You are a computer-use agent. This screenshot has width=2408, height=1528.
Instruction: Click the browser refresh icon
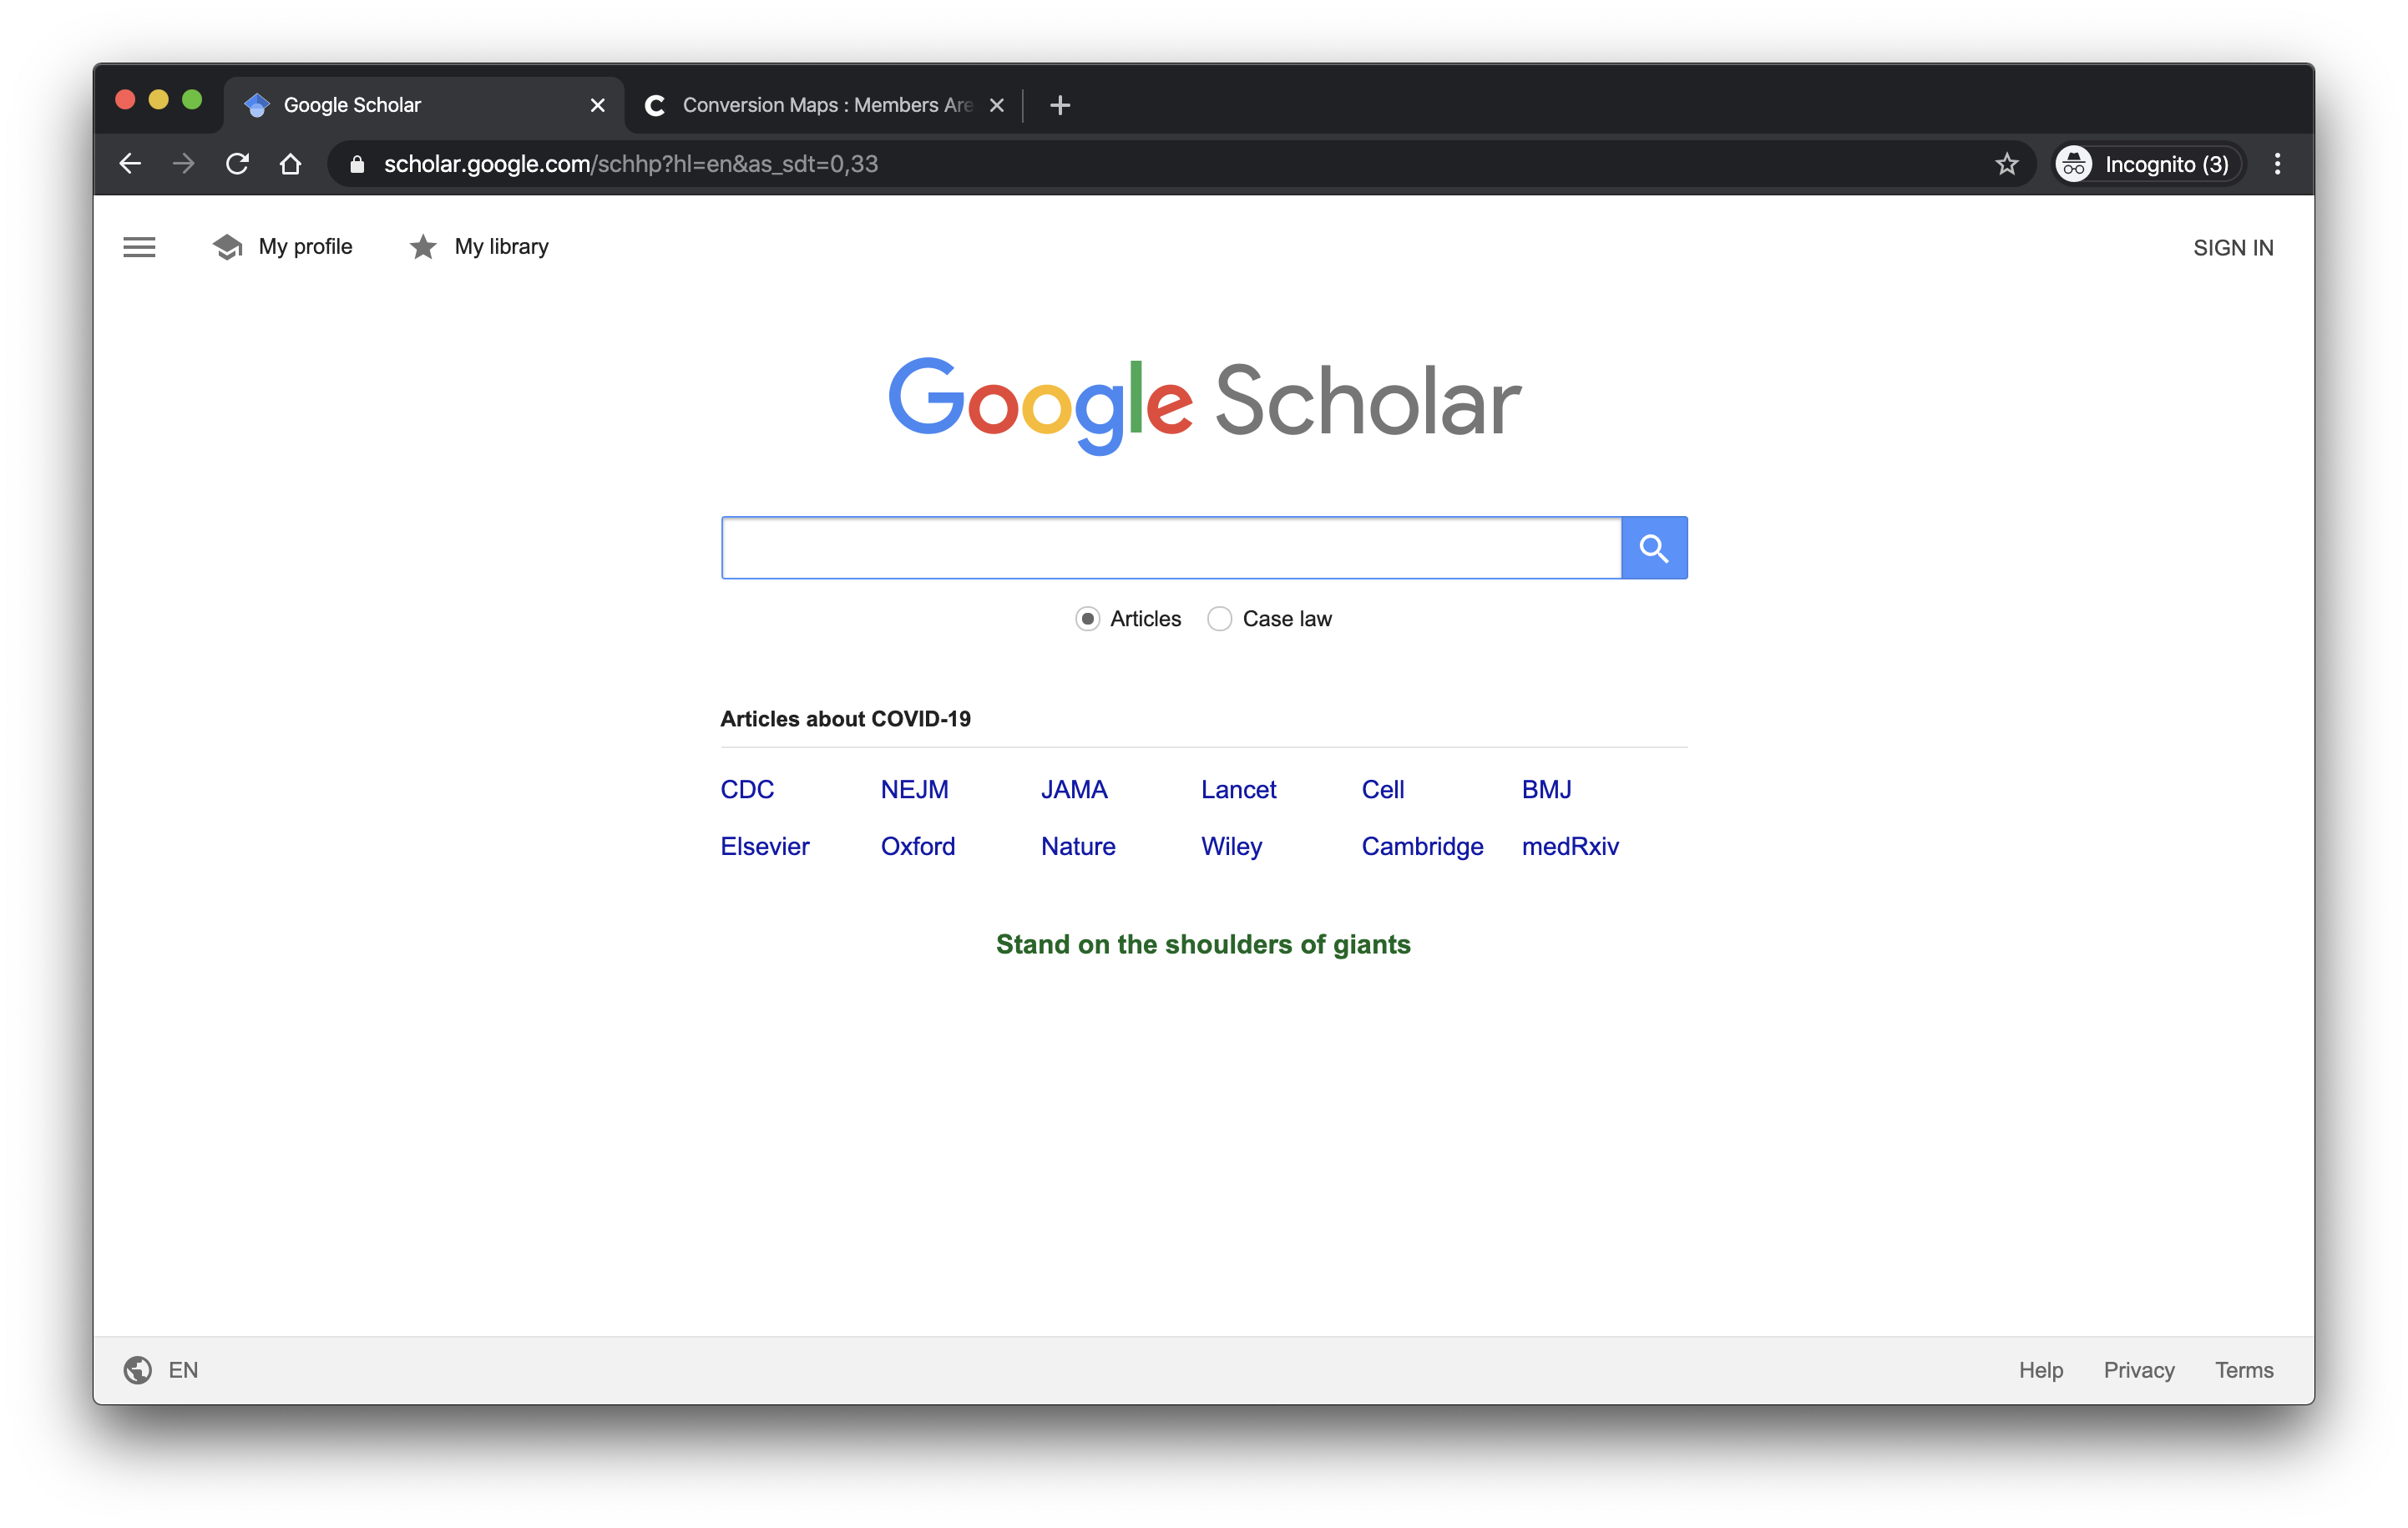click(x=237, y=163)
